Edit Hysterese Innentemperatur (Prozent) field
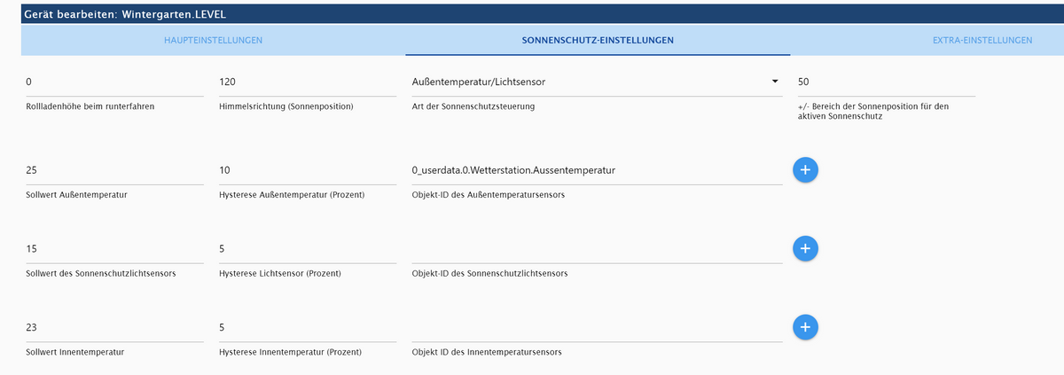Image resolution: width=1064 pixels, height=375 pixels. (307, 328)
